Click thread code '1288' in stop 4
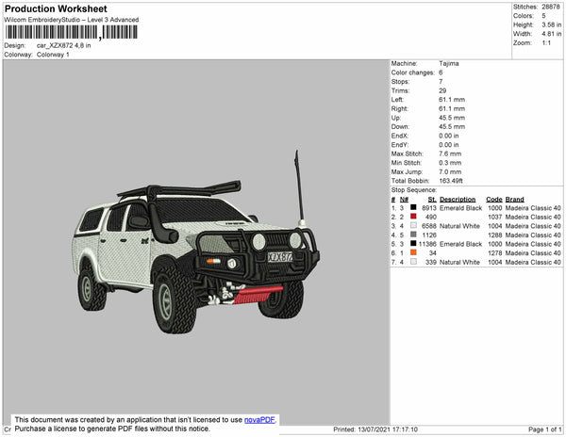566x437 pixels. [495, 235]
